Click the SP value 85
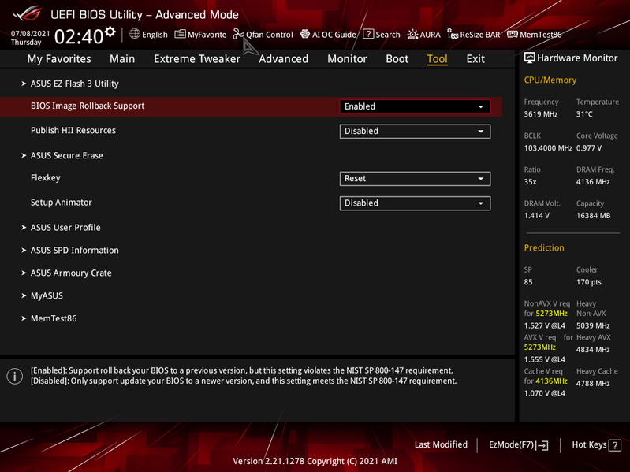 coord(528,282)
